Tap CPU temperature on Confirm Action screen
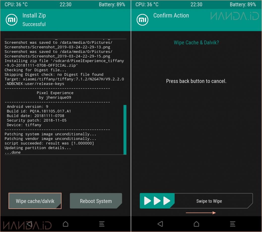 pyautogui.click(x=147, y=5)
